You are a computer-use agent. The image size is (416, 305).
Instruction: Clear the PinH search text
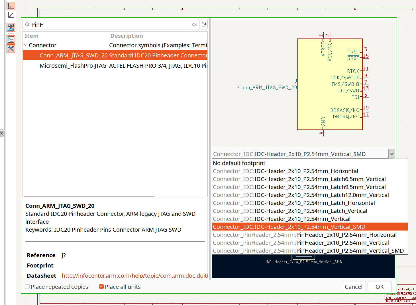195,24
